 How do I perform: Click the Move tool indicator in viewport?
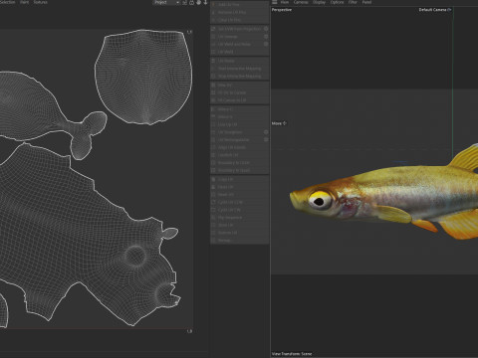point(279,123)
